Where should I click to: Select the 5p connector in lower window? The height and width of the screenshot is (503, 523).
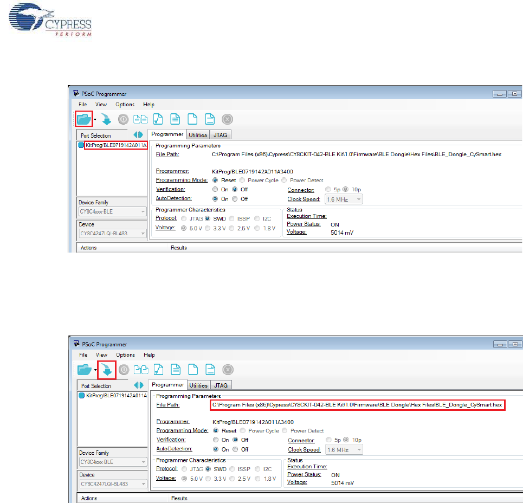tap(329, 440)
